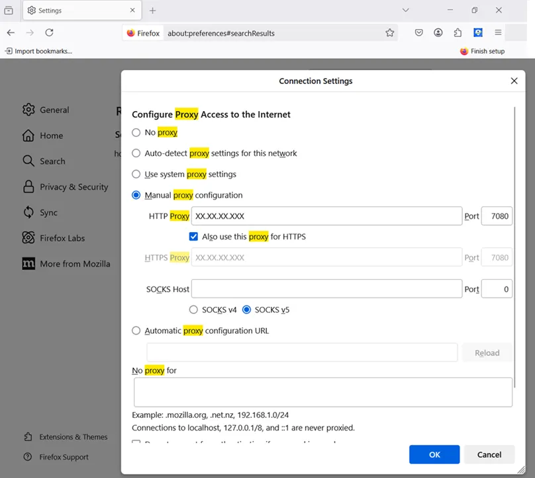Click the HTTP Proxy Port field showing 7080
The image size is (535, 478).
[497, 216]
